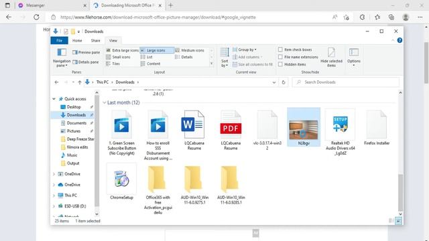Viewport: 429px width, 241px height.
Task: Toggle the Preview pane
Action: click(86, 52)
